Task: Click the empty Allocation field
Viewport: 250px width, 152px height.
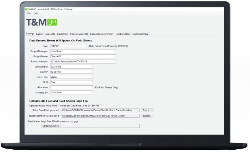Action: (x=71, y=87)
